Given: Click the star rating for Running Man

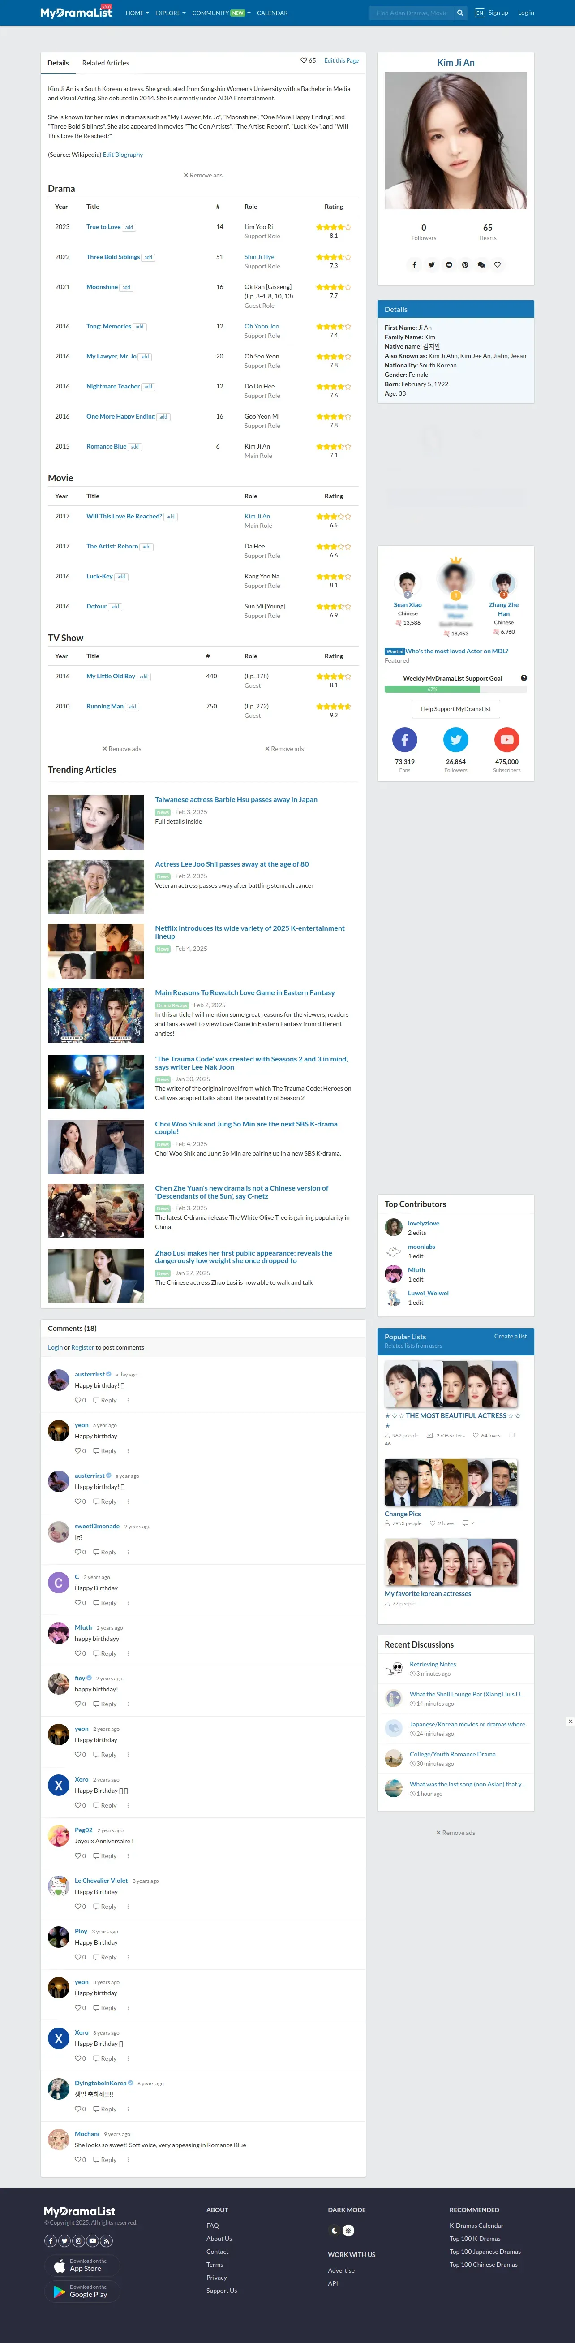Looking at the screenshot, I should coord(333,706).
